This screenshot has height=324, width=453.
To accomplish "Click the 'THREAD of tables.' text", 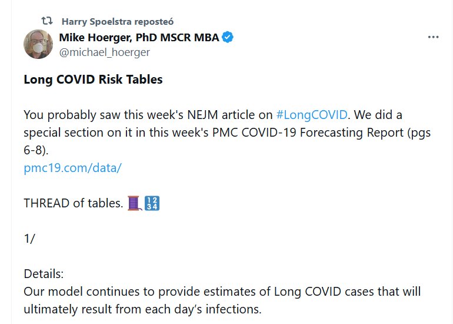I will 73,203.
